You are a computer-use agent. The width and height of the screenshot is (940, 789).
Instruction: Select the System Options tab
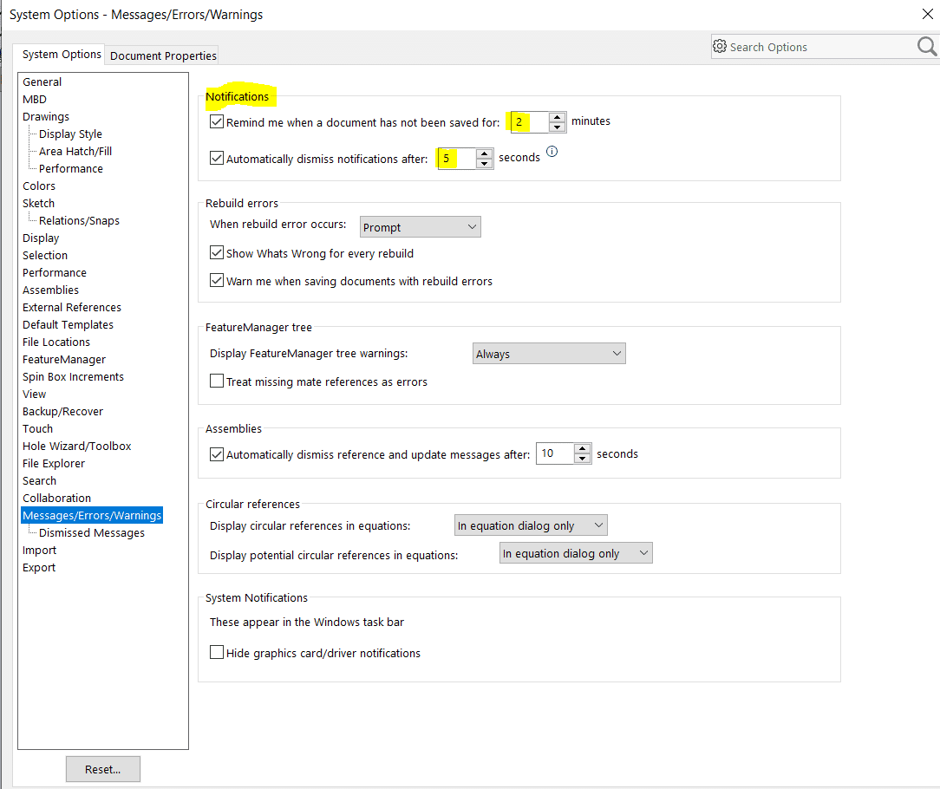(62, 55)
